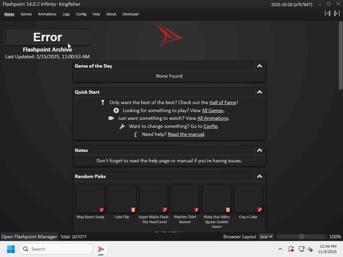Click the play icon beside All Games
This screenshot has height=257, width=343.
pyautogui.click(x=116, y=110)
